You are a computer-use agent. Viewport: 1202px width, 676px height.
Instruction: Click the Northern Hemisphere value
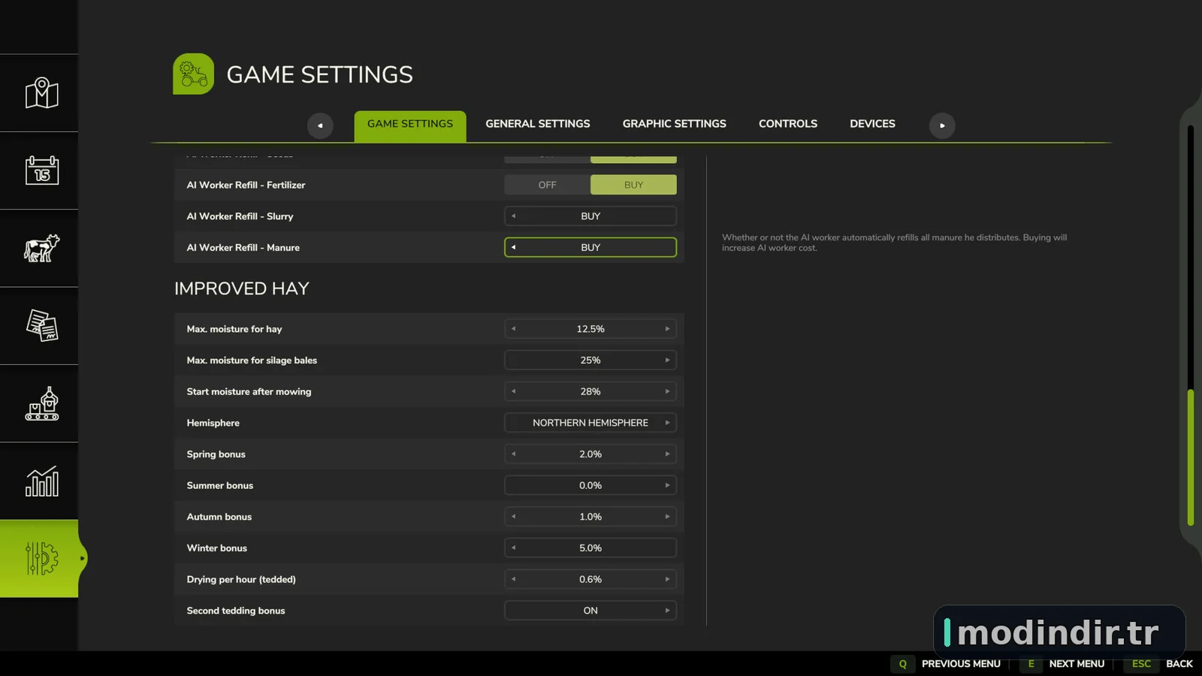[x=590, y=423]
